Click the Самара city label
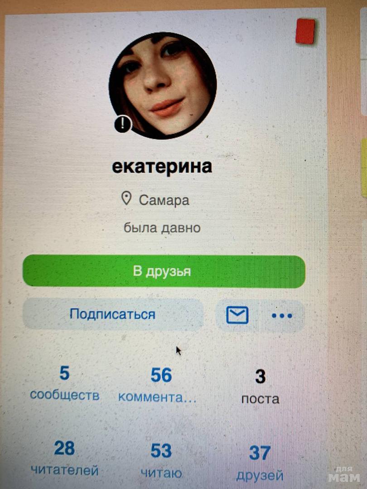 point(164,200)
